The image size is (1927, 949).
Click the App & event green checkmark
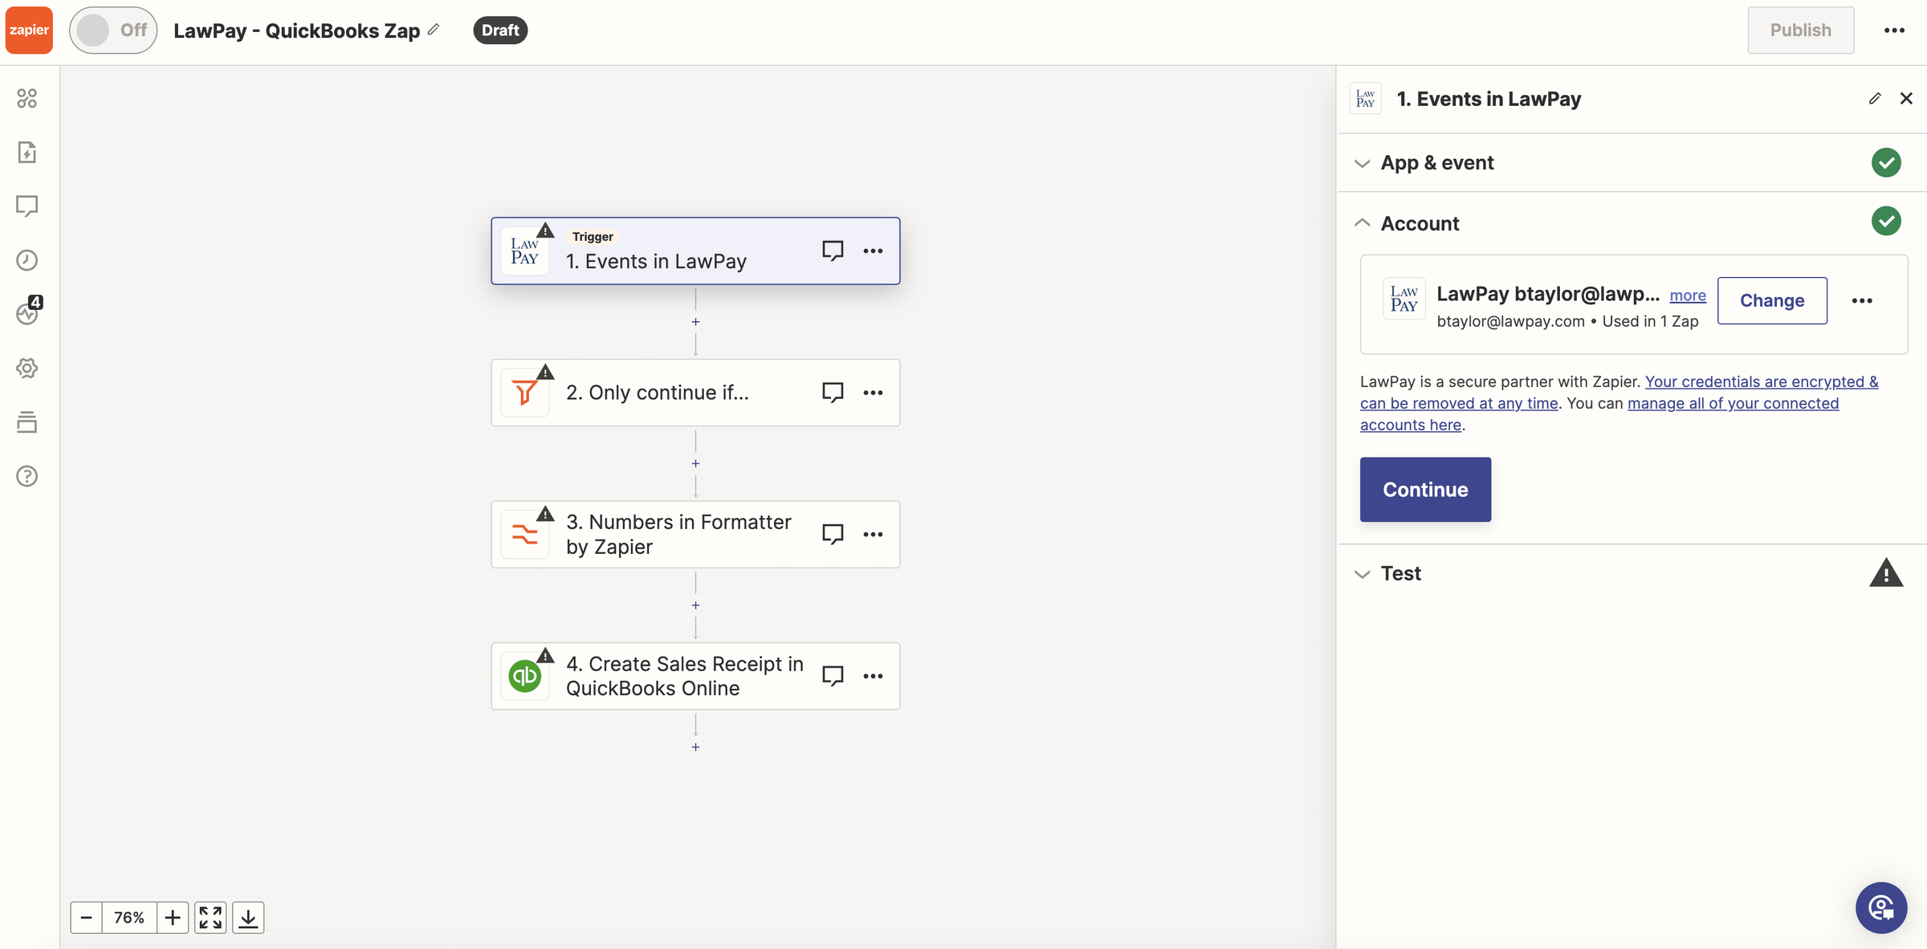(1886, 163)
